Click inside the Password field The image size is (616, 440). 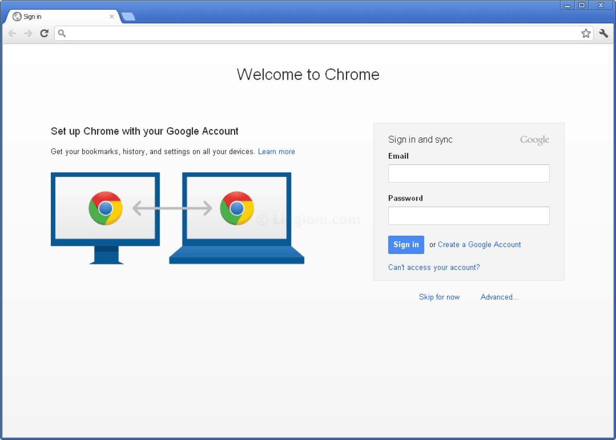[468, 215]
